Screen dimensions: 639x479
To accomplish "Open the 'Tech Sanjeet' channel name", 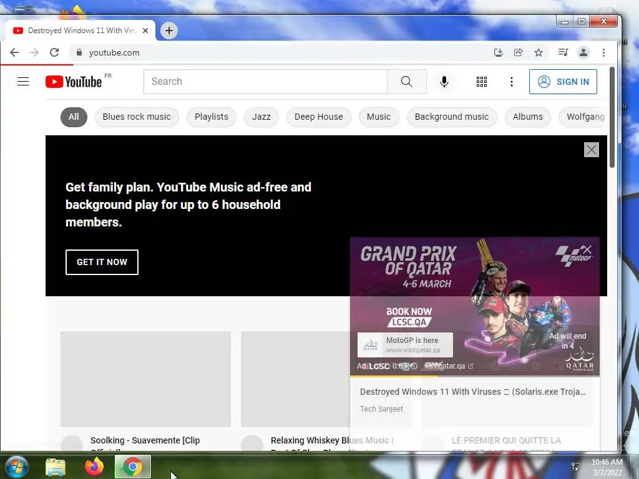I will tap(381, 409).
